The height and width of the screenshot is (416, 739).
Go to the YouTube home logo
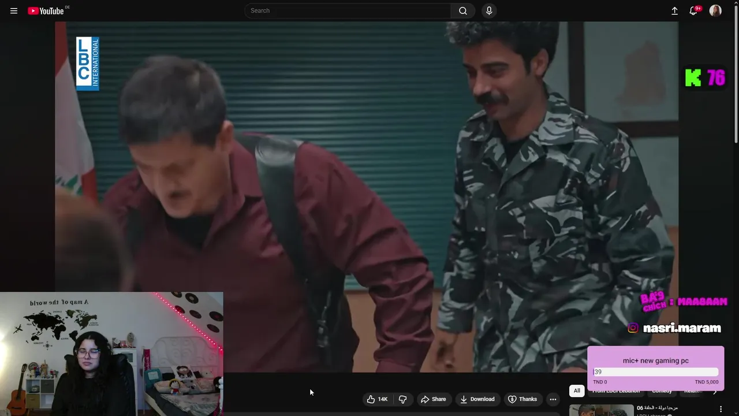(x=46, y=10)
